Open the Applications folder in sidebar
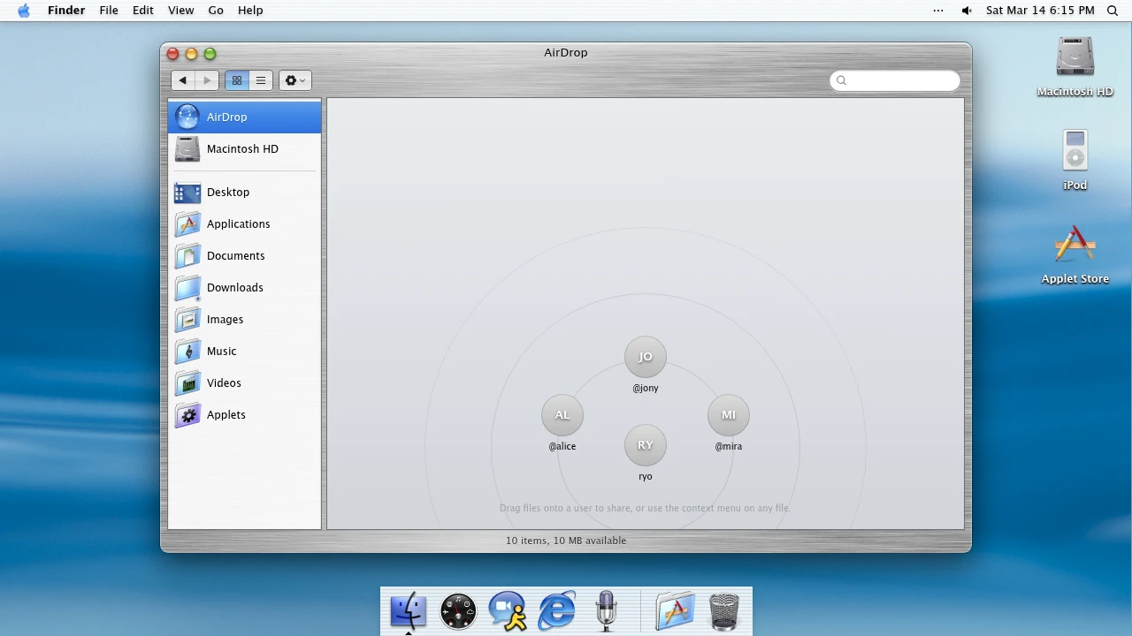Screen dimensions: 1132x636 (x=244, y=223)
